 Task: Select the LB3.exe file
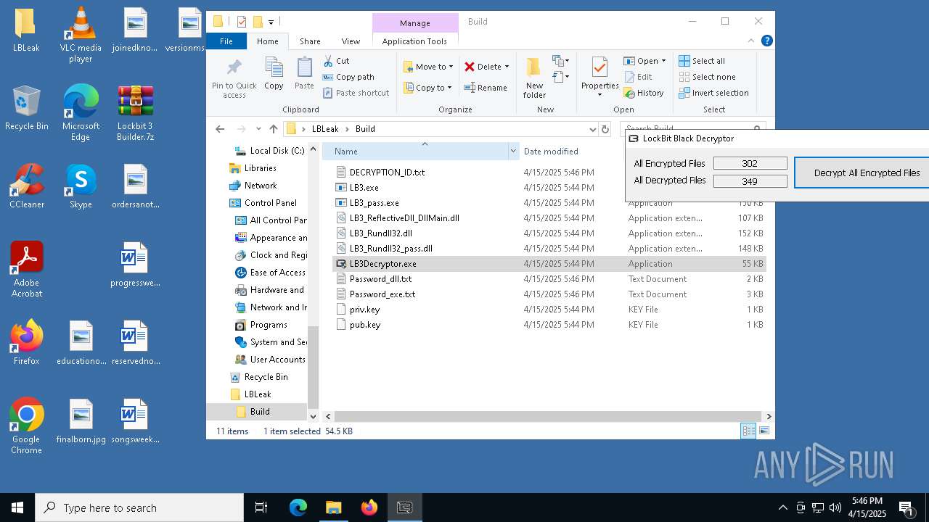(364, 188)
